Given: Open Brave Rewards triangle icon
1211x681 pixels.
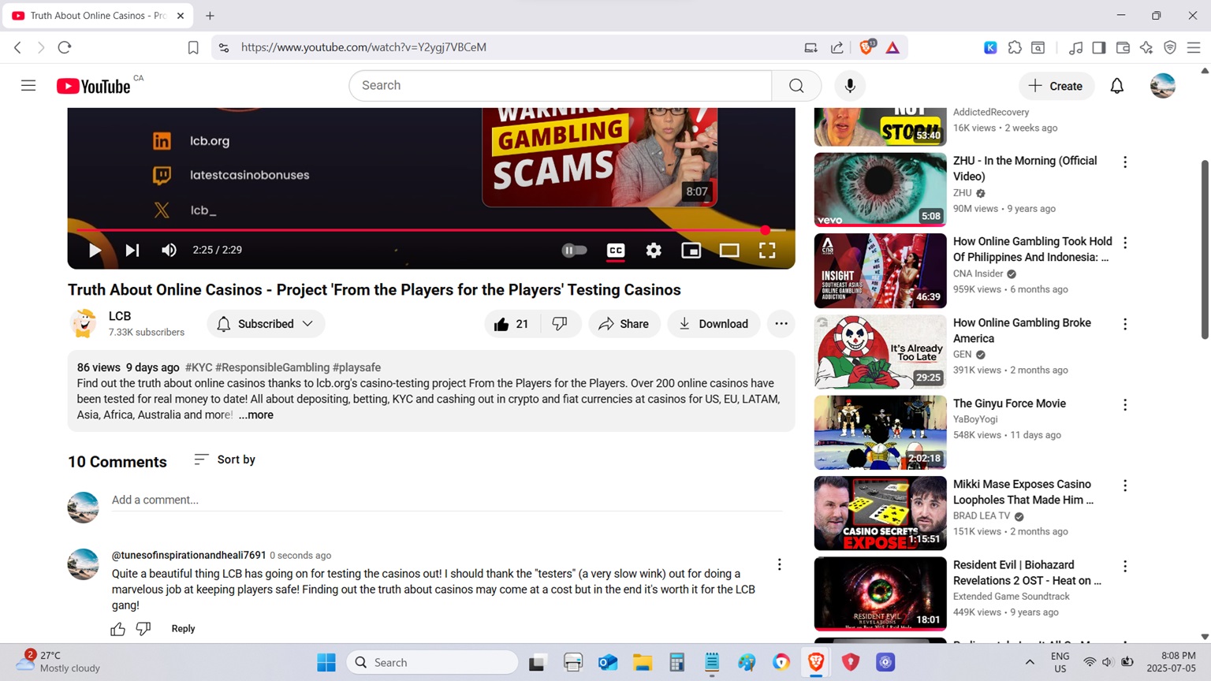Looking at the screenshot, I should pos(892,47).
